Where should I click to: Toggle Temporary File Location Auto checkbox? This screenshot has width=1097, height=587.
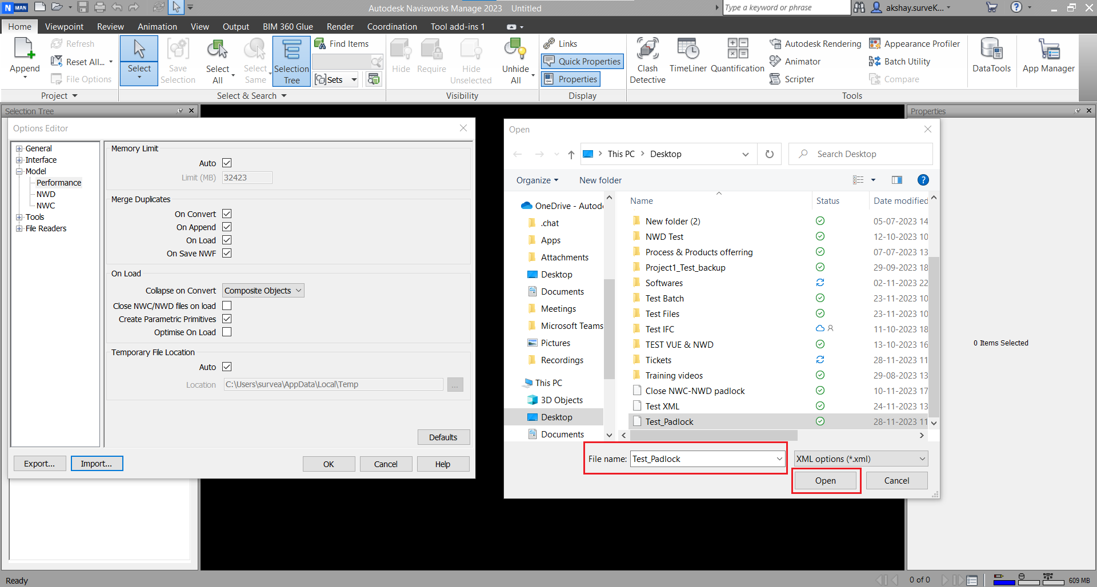(227, 367)
